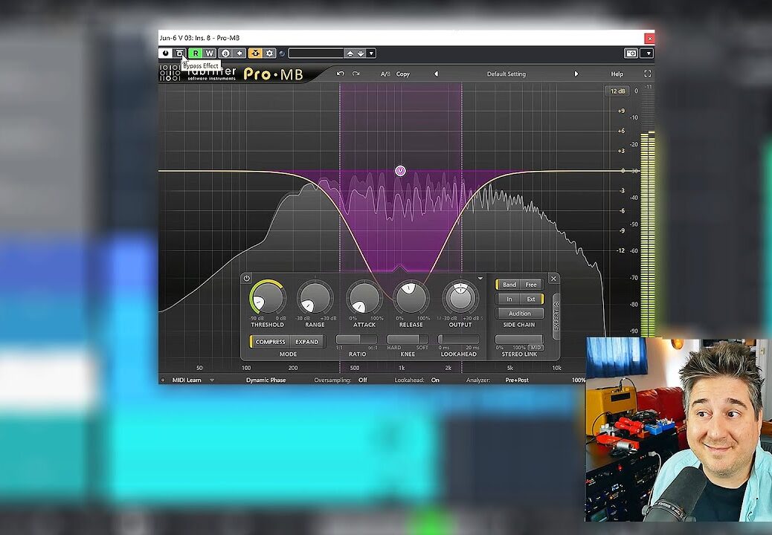Screen dimensions: 772x535
Task: Select Band side chain mode
Action: 509,285
